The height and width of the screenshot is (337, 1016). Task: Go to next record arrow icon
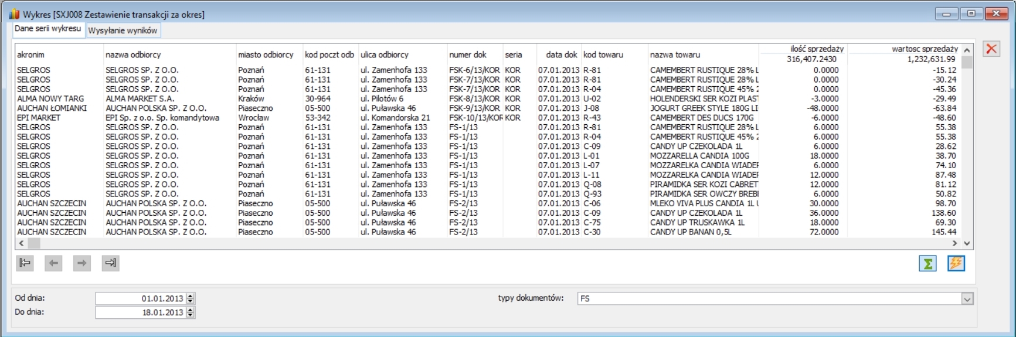tap(82, 263)
